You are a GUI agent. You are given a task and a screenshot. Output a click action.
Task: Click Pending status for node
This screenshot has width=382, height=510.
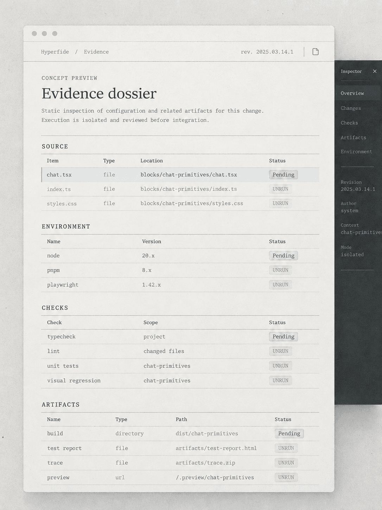coord(284,256)
